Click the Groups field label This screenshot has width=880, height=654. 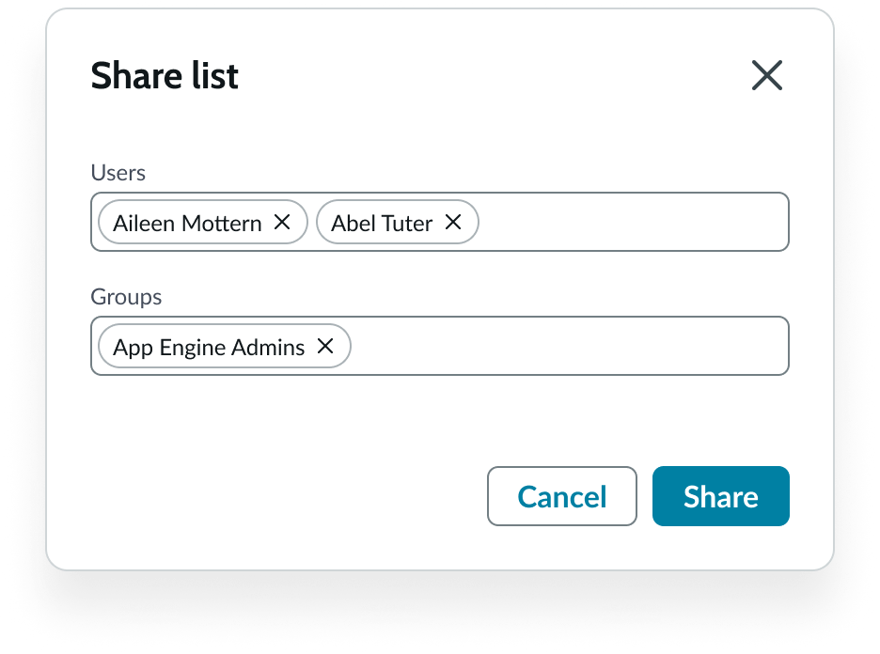tap(126, 297)
